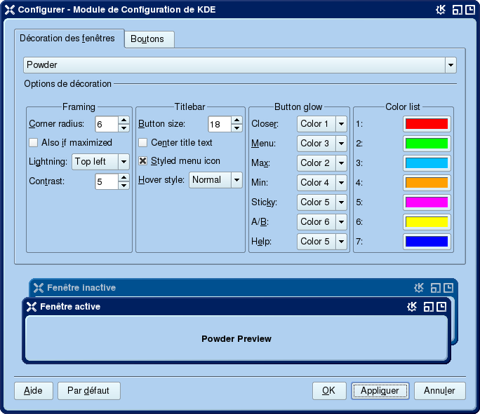Viewport: 480px width, 414px height.
Task: Click the Corner radius value field
Action: (107, 124)
